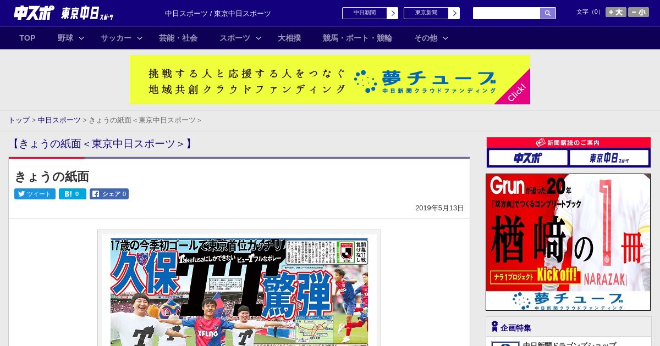Click the Twitter ツイート share button
Viewport: 660px width, 346px height.
tap(35, 194)
